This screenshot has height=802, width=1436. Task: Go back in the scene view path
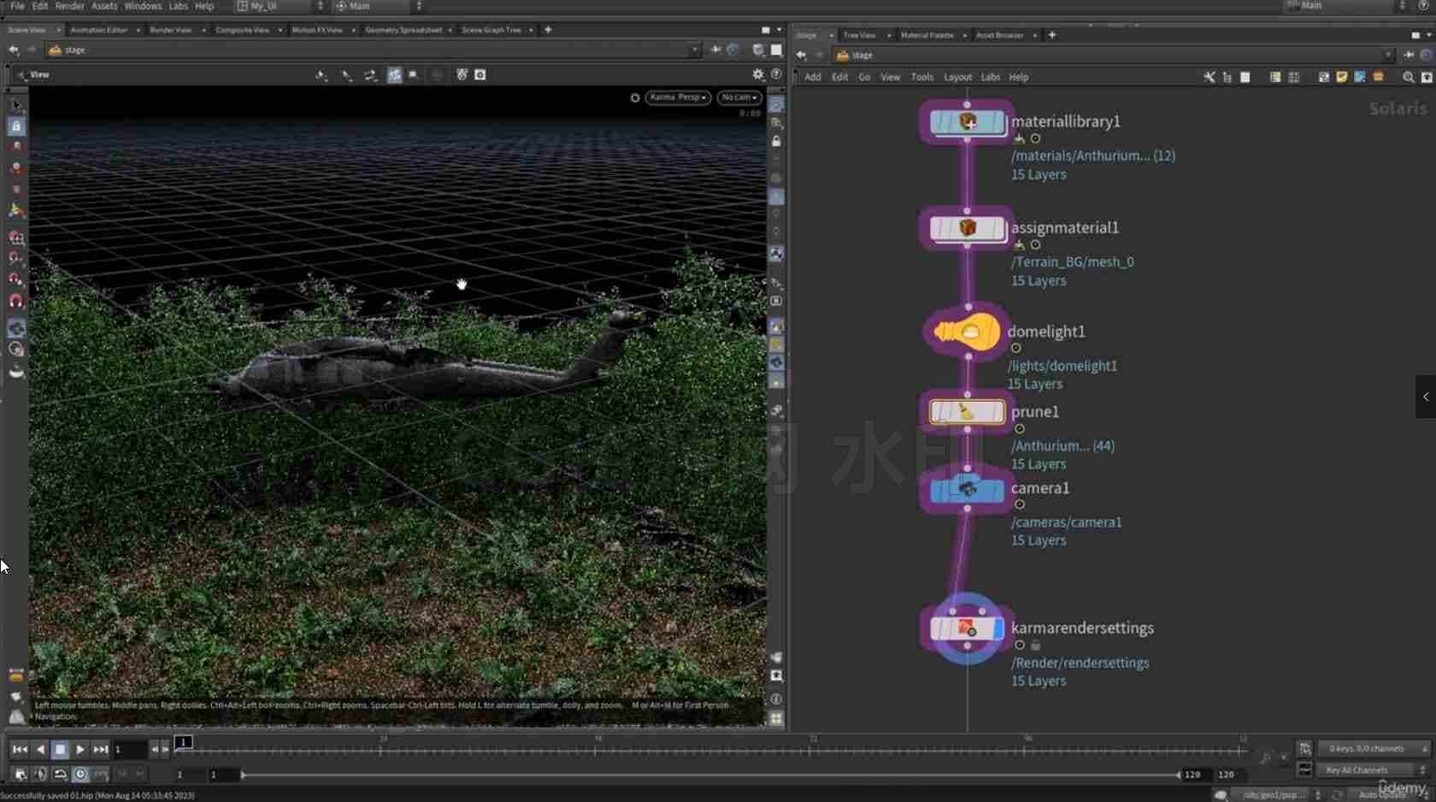14,50
